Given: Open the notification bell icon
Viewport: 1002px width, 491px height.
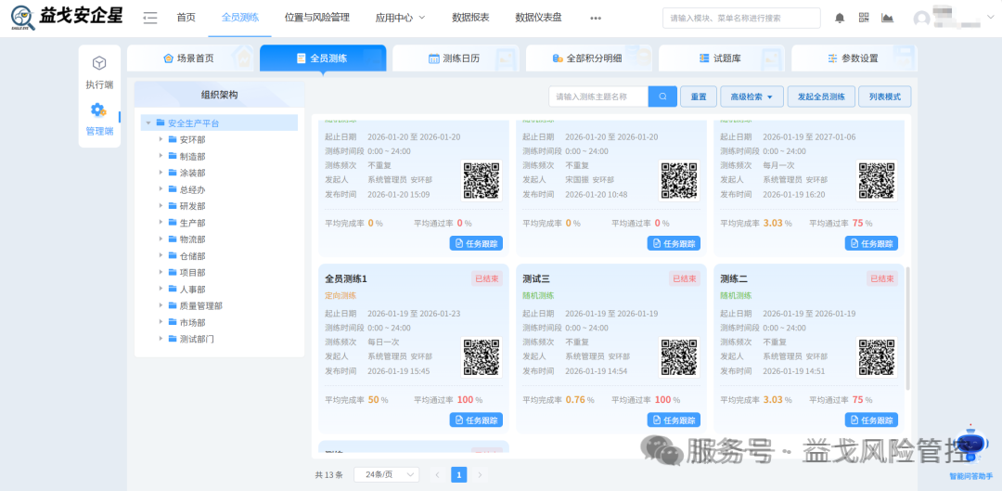Looking at the screenshot, I should (840, 18).
